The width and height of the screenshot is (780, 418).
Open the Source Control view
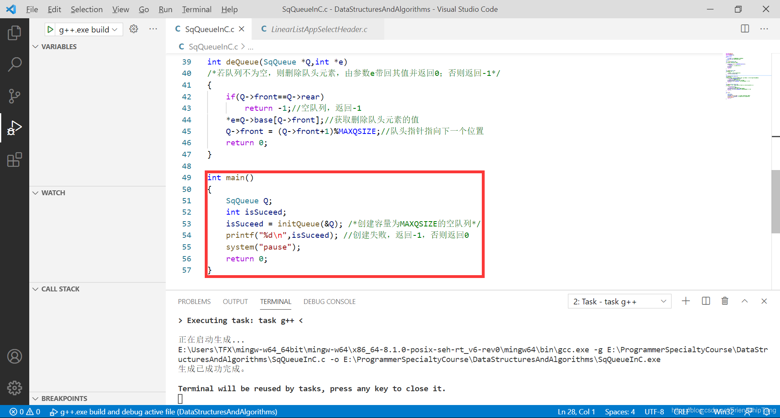15,96
